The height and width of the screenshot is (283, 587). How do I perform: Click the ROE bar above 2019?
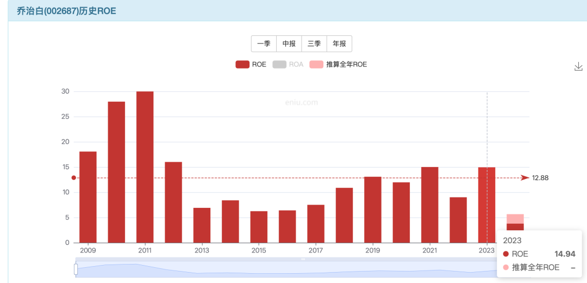click(372, 210)
